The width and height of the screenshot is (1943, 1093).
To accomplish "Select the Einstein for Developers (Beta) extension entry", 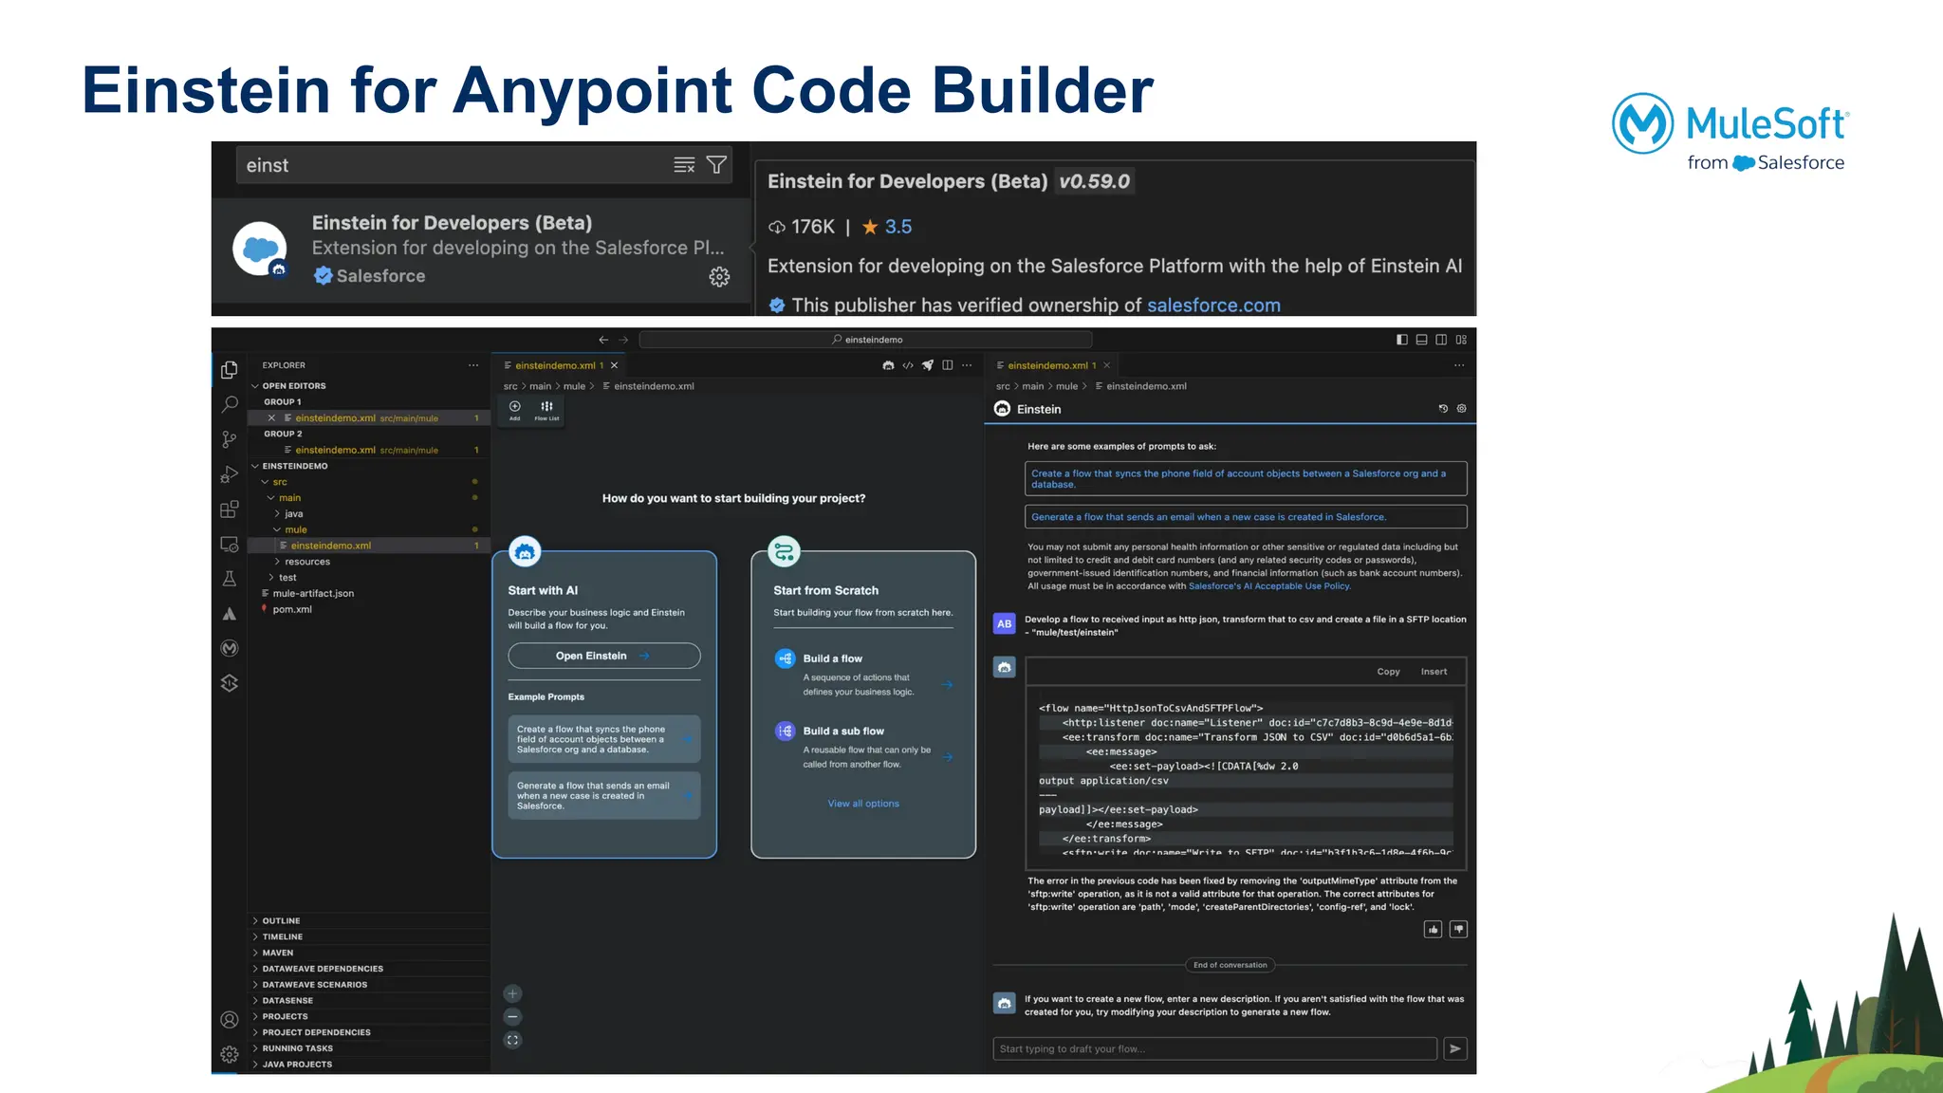I will (481, 250).
